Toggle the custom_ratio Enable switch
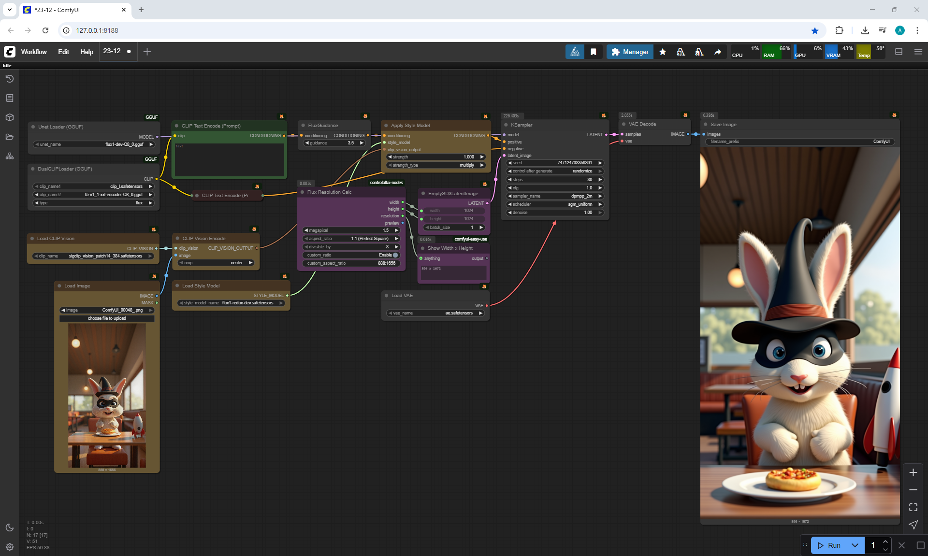This screenshot has height=556, width=928. [x=395, y=255]
